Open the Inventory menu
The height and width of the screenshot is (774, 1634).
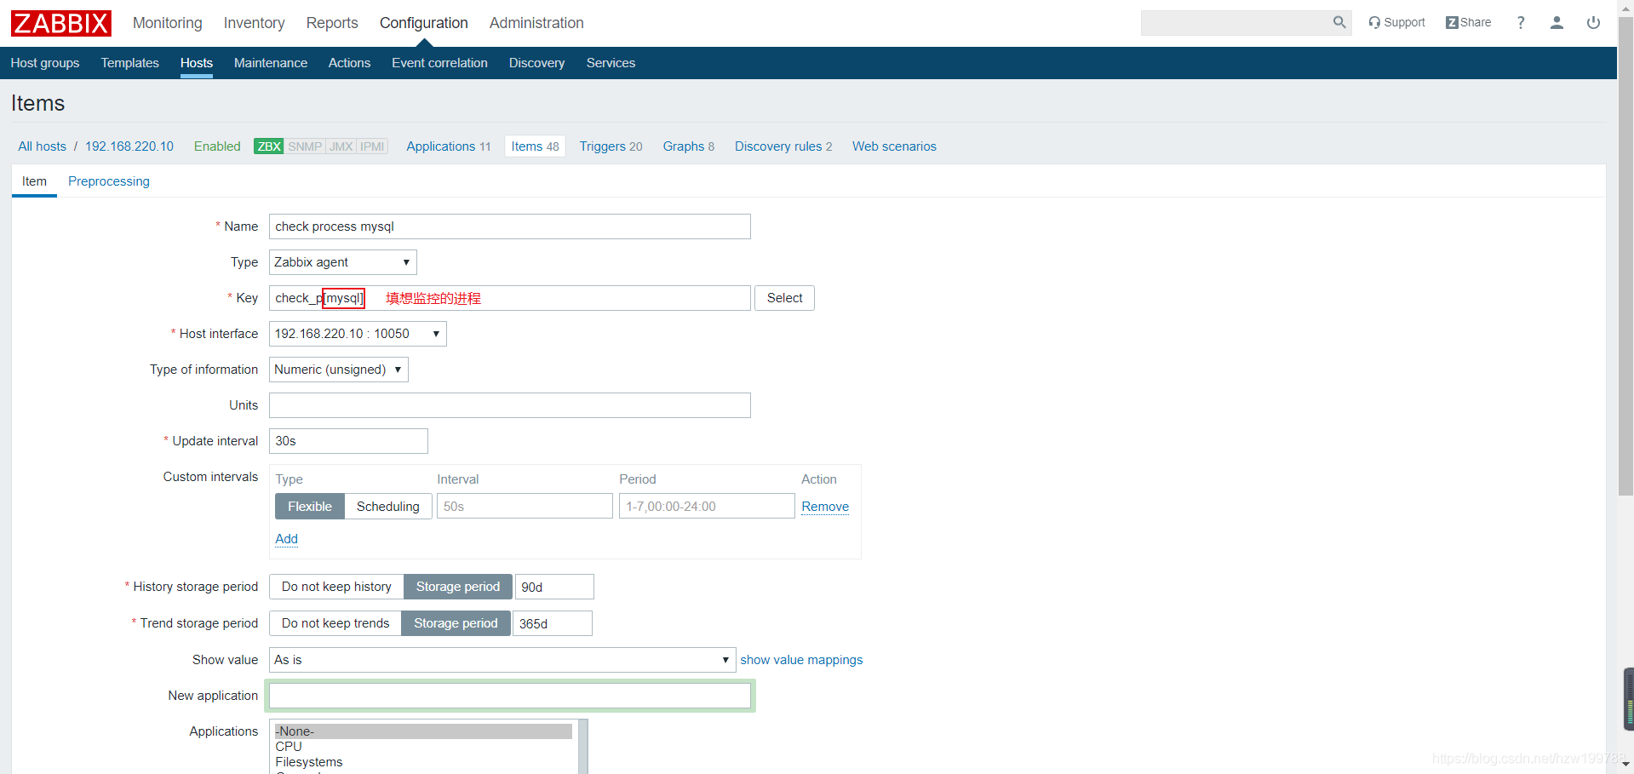255,23
